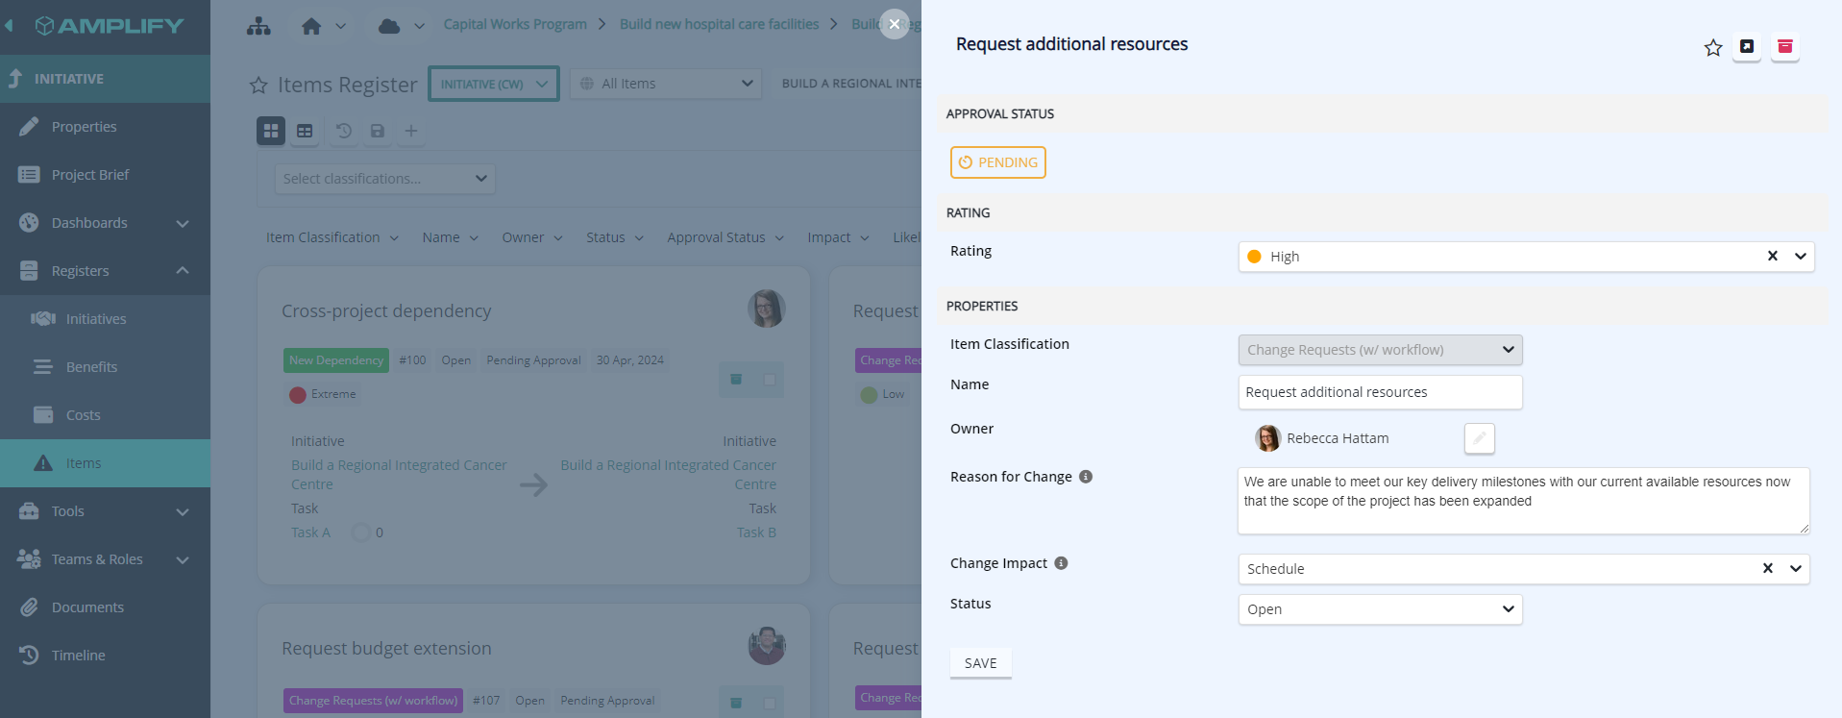Open Project Brief in the sidebar
Image resolution: width=1842 pixels, height=718 pixels.
[x=90, y=175]
